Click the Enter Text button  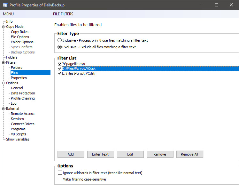100,154
